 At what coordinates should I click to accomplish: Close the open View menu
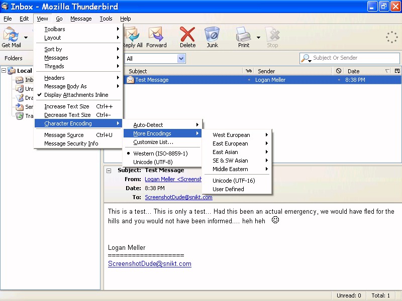(42, 19)
